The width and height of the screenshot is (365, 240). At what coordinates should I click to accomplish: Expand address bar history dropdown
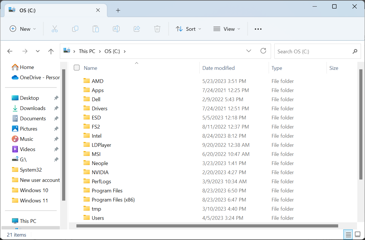249,51
